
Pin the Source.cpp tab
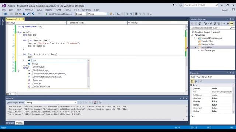(x=20, y=19)
